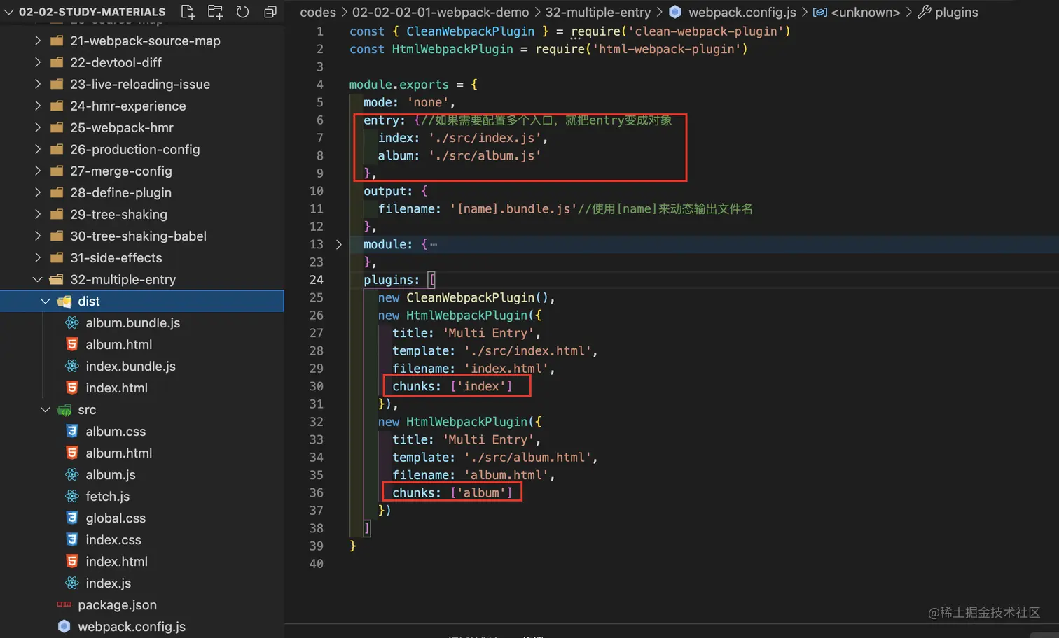Click the folder icon beside src
This screenshot has height=638, width=1059.
[x=64, y=410]
